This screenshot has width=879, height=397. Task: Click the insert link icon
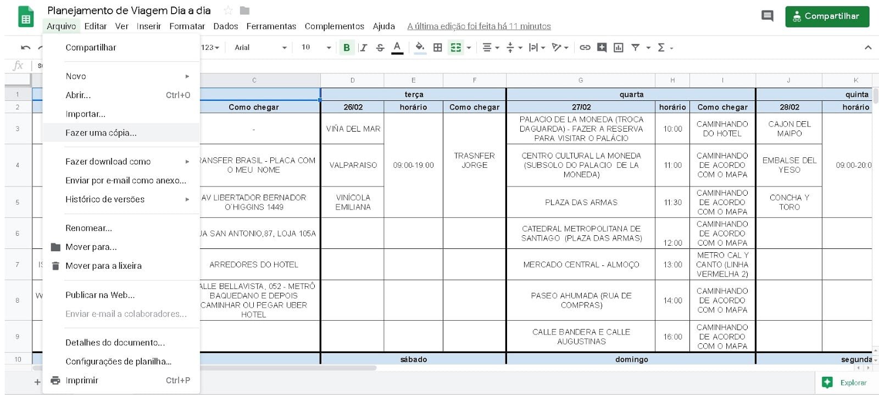tap(585, 48)
